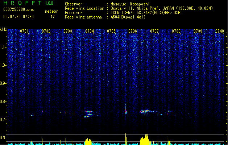The width and height of the screenshot is (228, 145).
Task: Click the kHz axis unit label
Action: pyautogui.click(x=3, y=29)
